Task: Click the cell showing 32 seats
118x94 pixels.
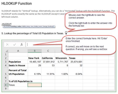Action: (76, 65)
